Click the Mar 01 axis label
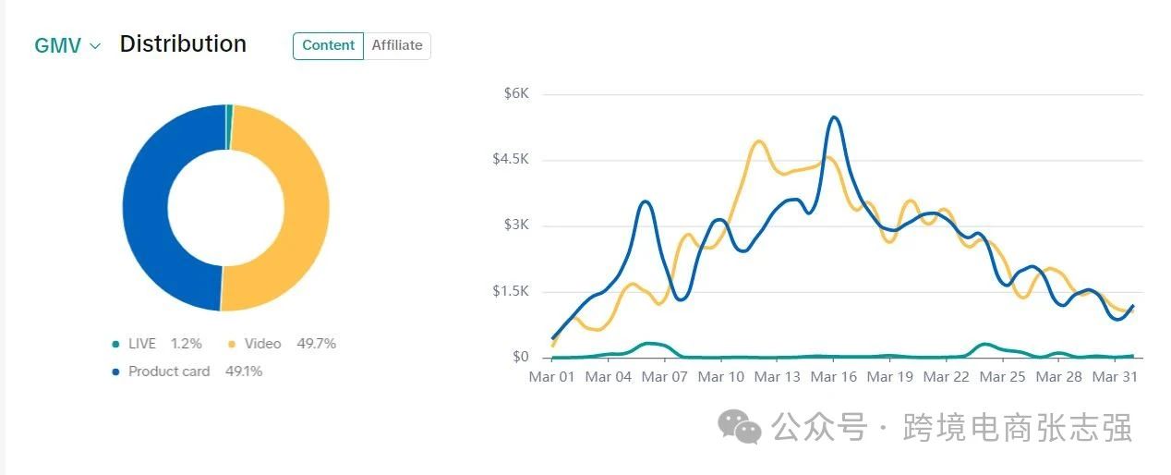This screenshot has width=1171, height=475. click(551, 377)
